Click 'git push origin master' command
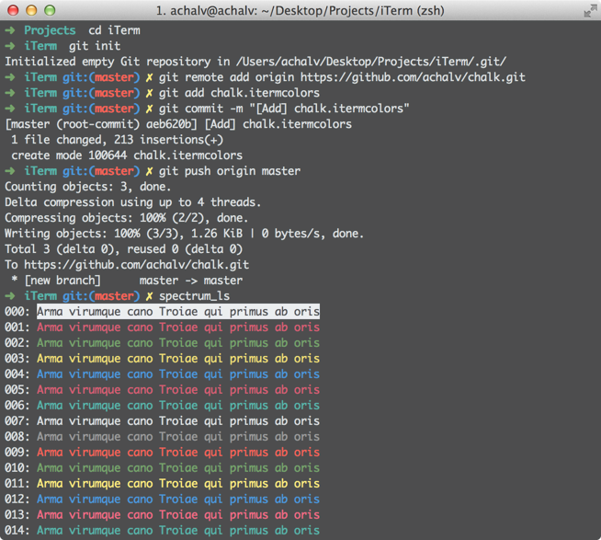This screenshot has width=601, height=540. coord(230,171)
